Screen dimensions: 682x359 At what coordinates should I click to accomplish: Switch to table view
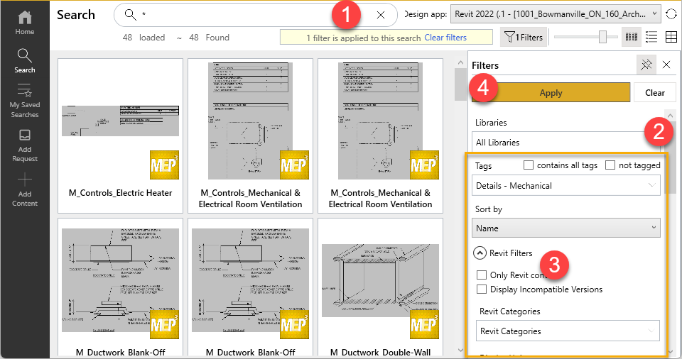[671, 38]
